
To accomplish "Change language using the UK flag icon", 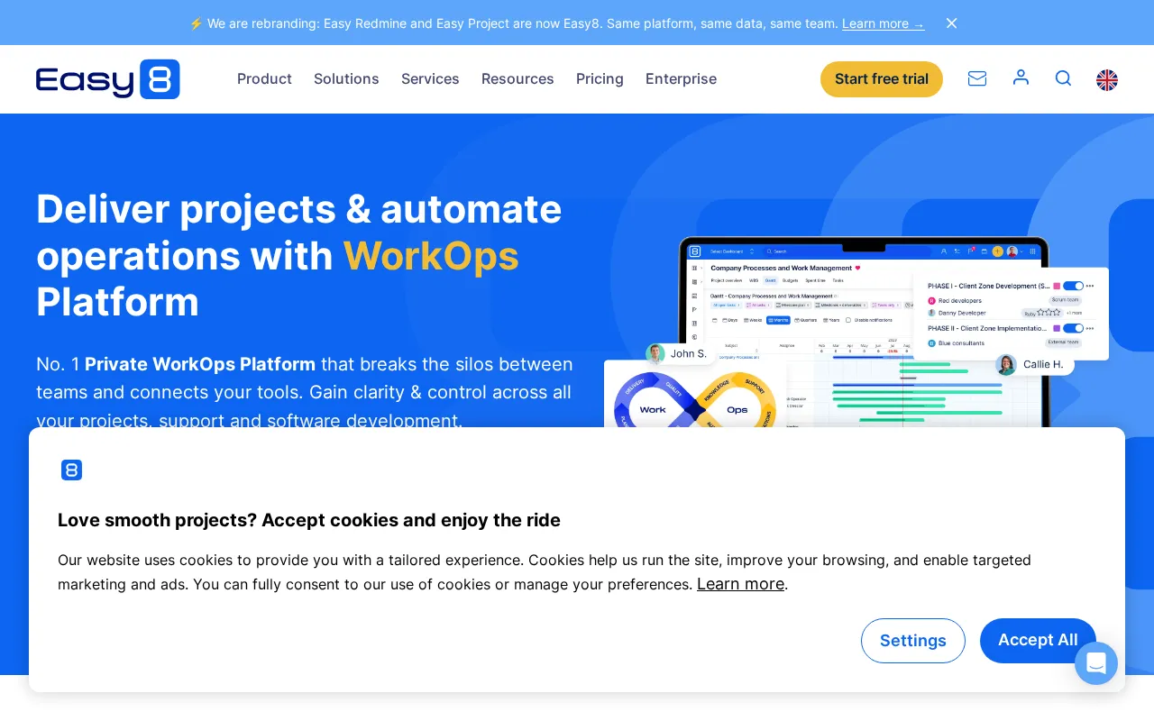I will point(1107,80).
